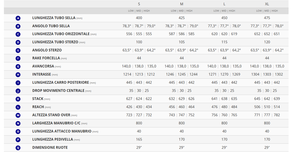Select the S size column header
The width and height of the screenshot is (294, 154).
click(x=139, y=4)
